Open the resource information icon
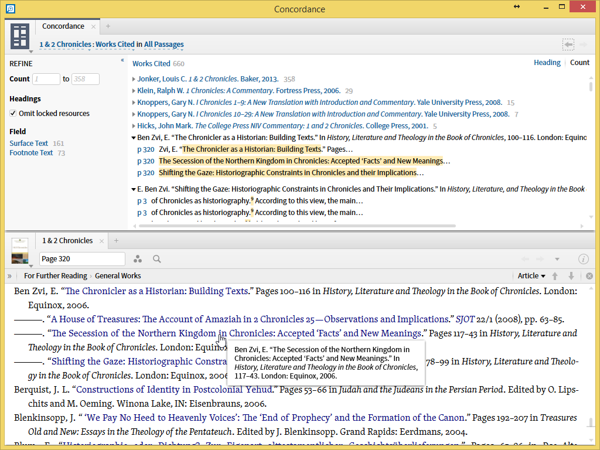 pyautogui.click(x=583, y=259)
